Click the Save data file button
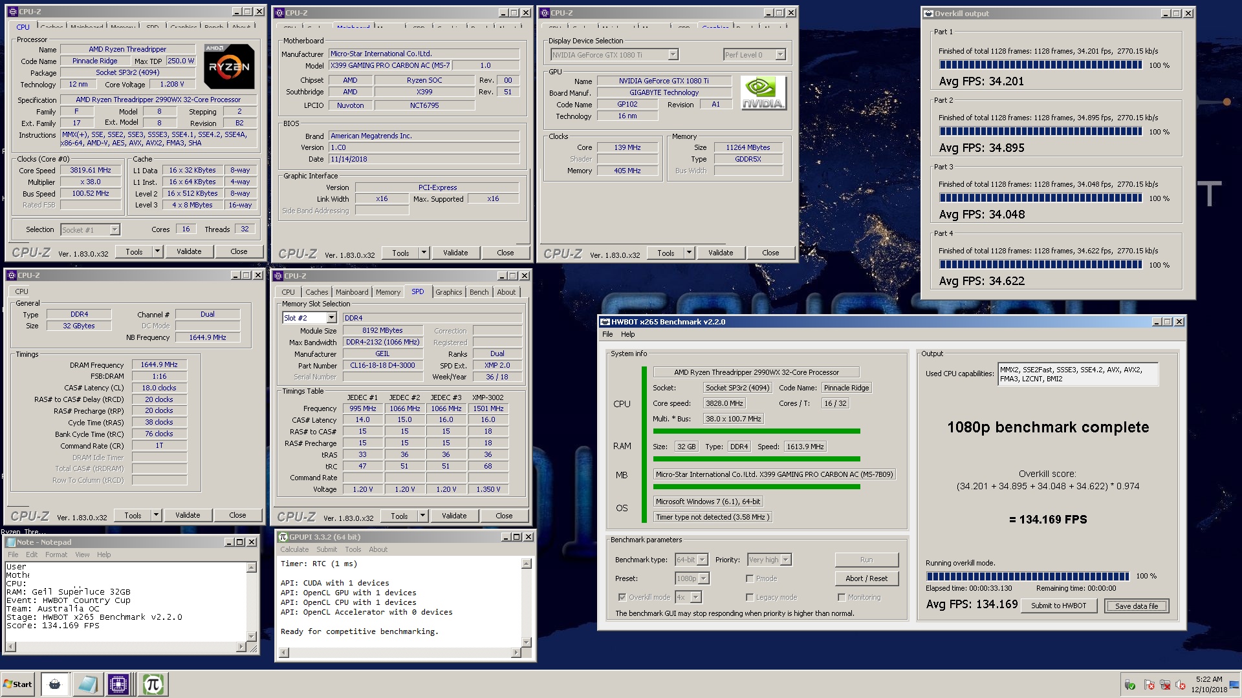Viewport: 1242px width, 698px height. (x=1136, y=606)
